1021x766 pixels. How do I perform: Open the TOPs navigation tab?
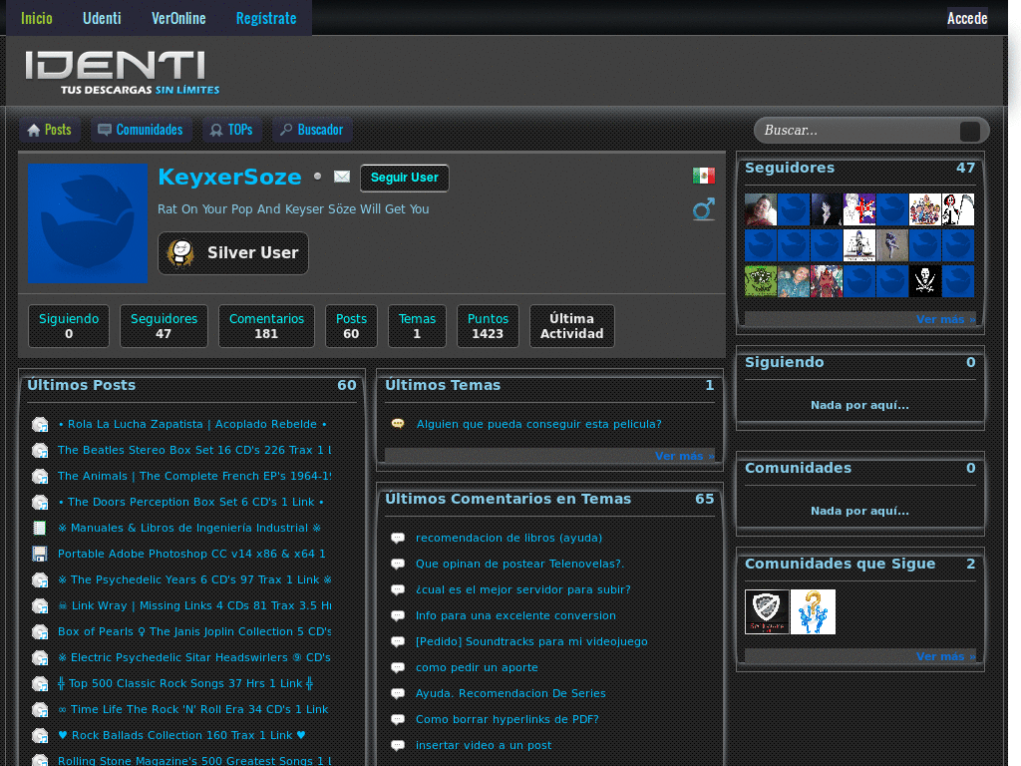pos(230,130)
